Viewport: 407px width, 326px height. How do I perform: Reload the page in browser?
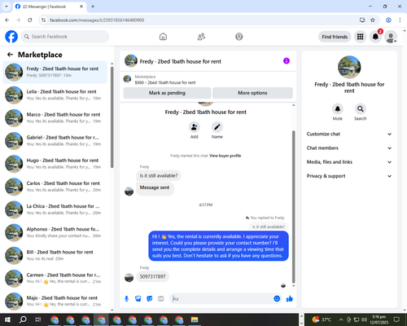pyautogui.click(x=30, y=20)
